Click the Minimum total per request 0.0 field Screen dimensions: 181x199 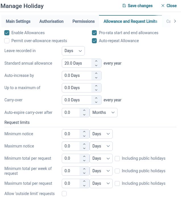[71, 158]
